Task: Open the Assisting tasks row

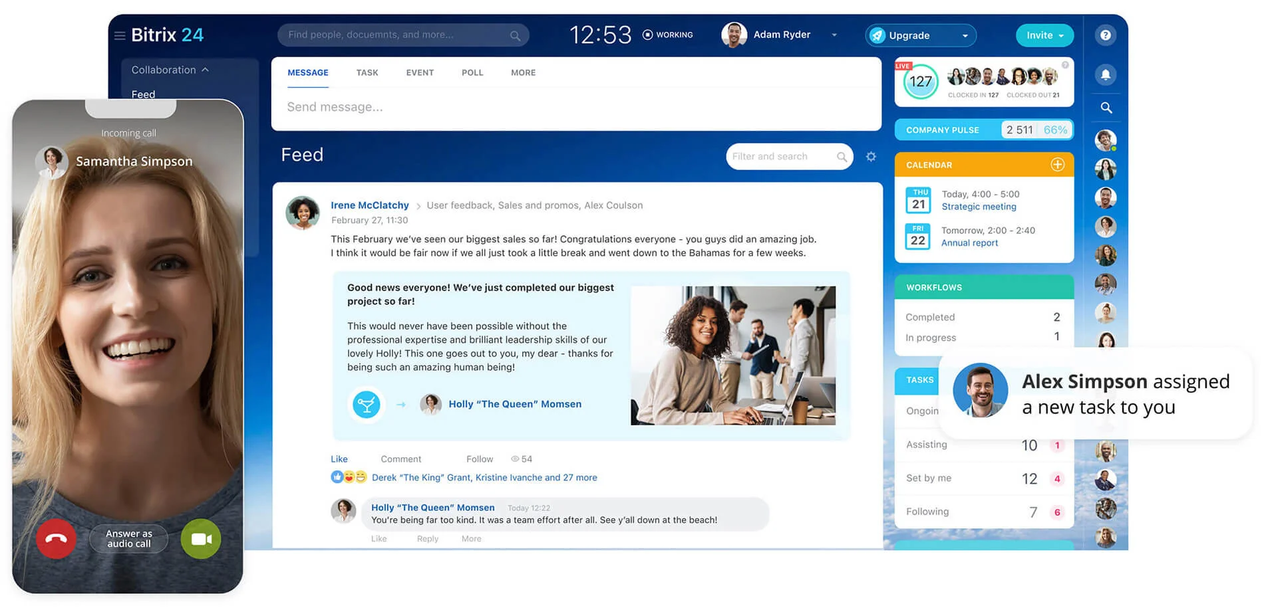Action: [984, 445]
